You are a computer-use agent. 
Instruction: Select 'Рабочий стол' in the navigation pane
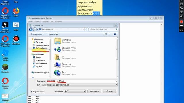pos(41,48)
